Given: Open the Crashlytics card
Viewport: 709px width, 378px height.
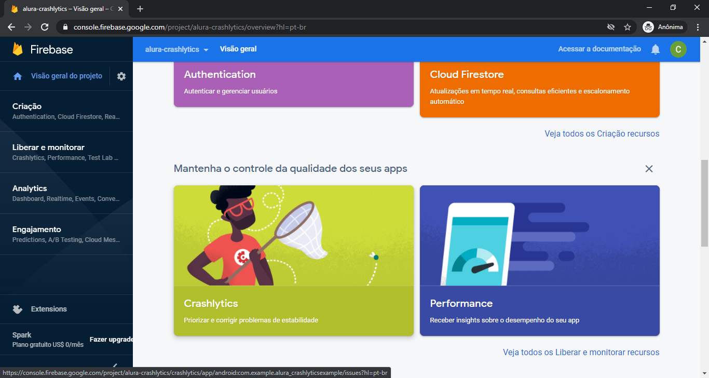Looking at the screenshot, I should pos(294,260).
